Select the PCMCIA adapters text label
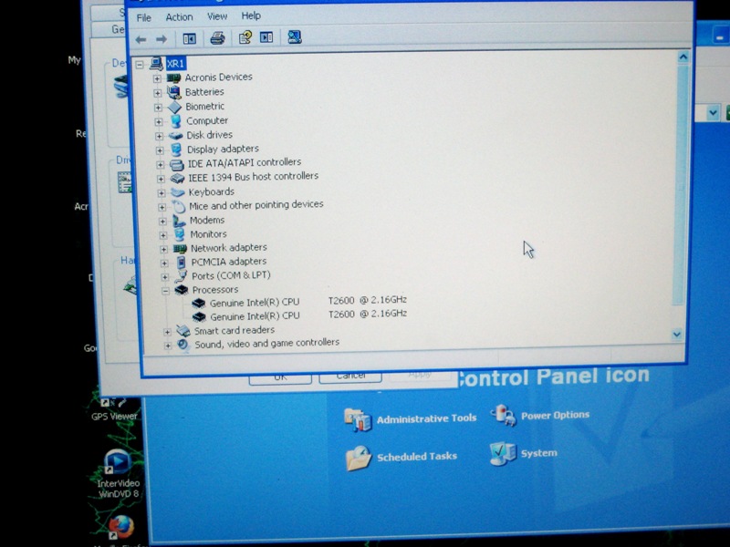This screenshot has height=547, width=730. coord(229,262)
